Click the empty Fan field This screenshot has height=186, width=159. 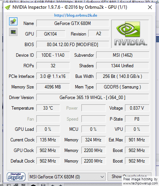pos(48,119)
